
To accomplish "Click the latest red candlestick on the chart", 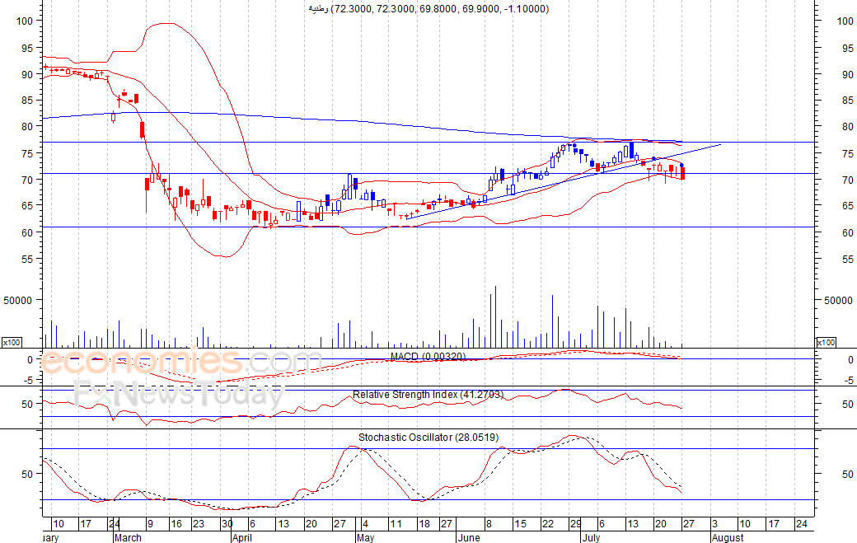I will click(682, 172).
